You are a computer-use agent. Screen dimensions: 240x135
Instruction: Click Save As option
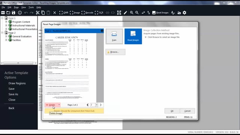(13, 94)
